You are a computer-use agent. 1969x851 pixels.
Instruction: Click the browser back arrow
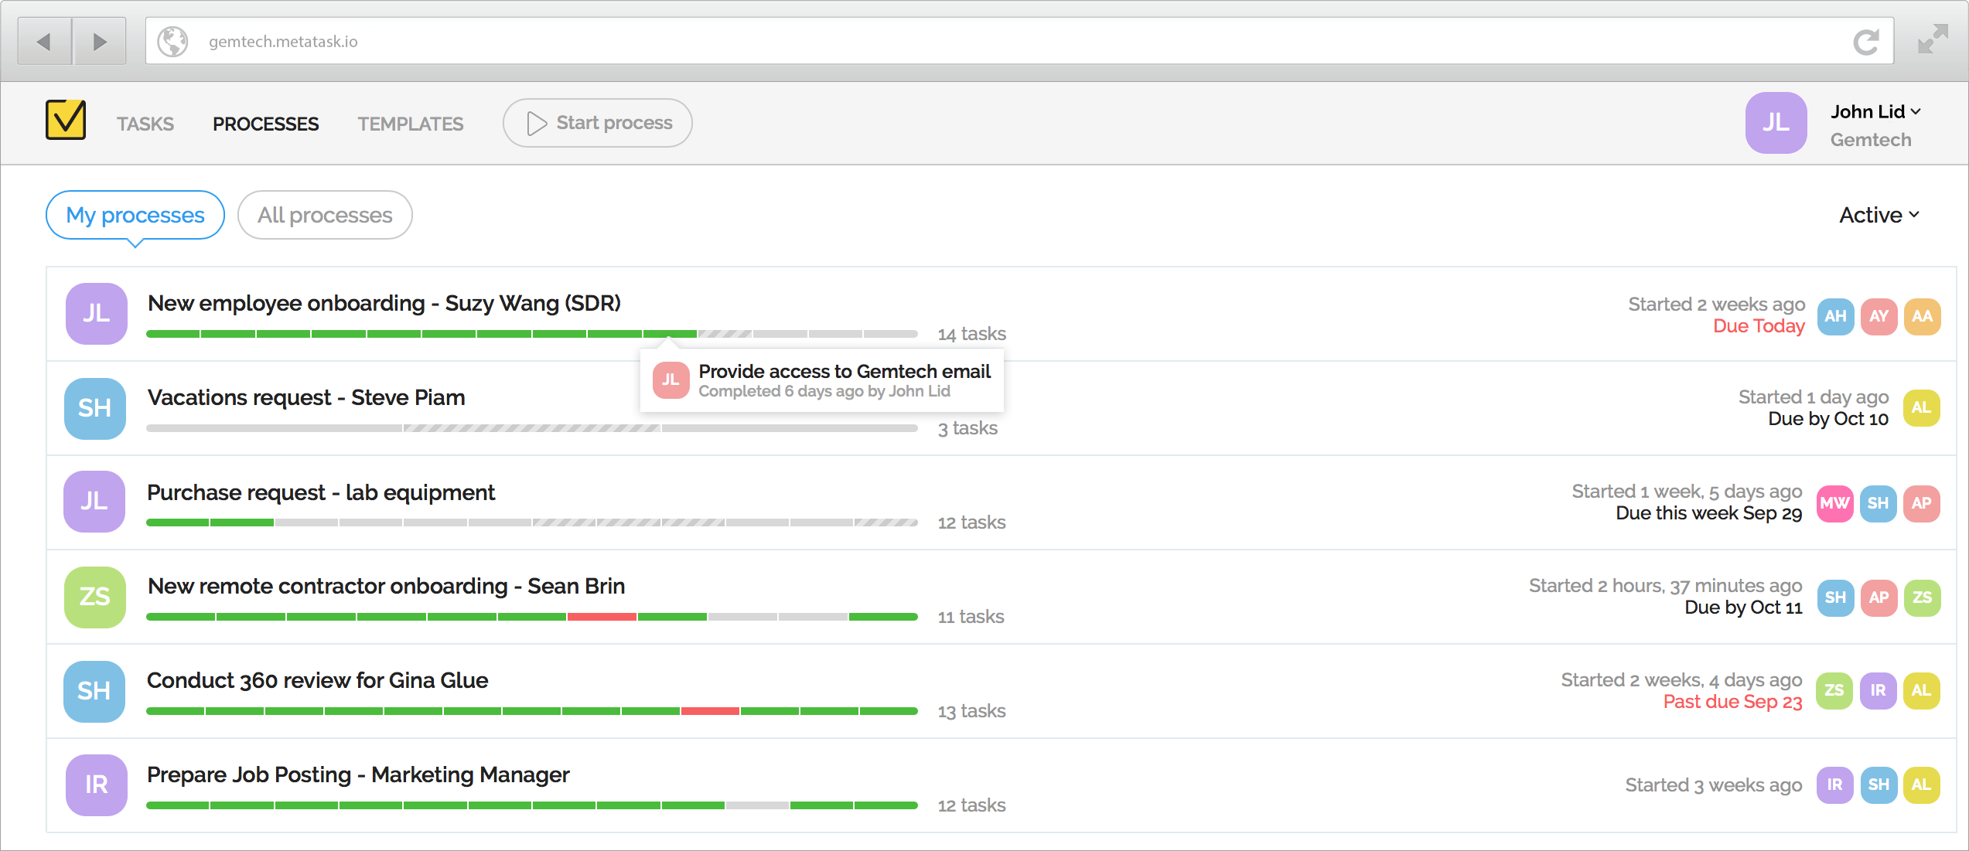tap(44, 41)
